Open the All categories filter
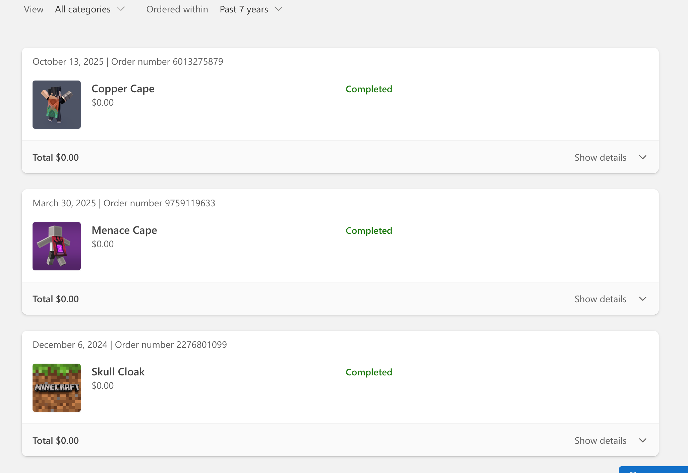688x473 pixels. tap(83, 9)
